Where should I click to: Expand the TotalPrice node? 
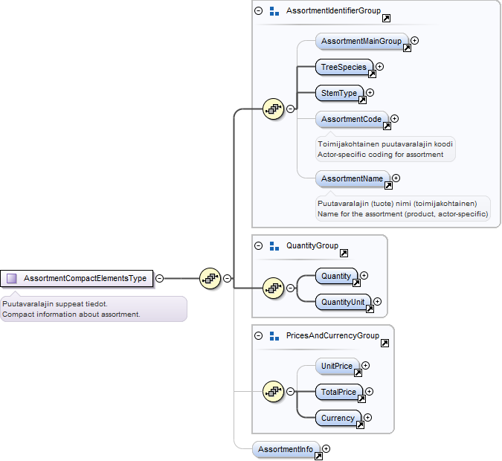coord(370,392)
